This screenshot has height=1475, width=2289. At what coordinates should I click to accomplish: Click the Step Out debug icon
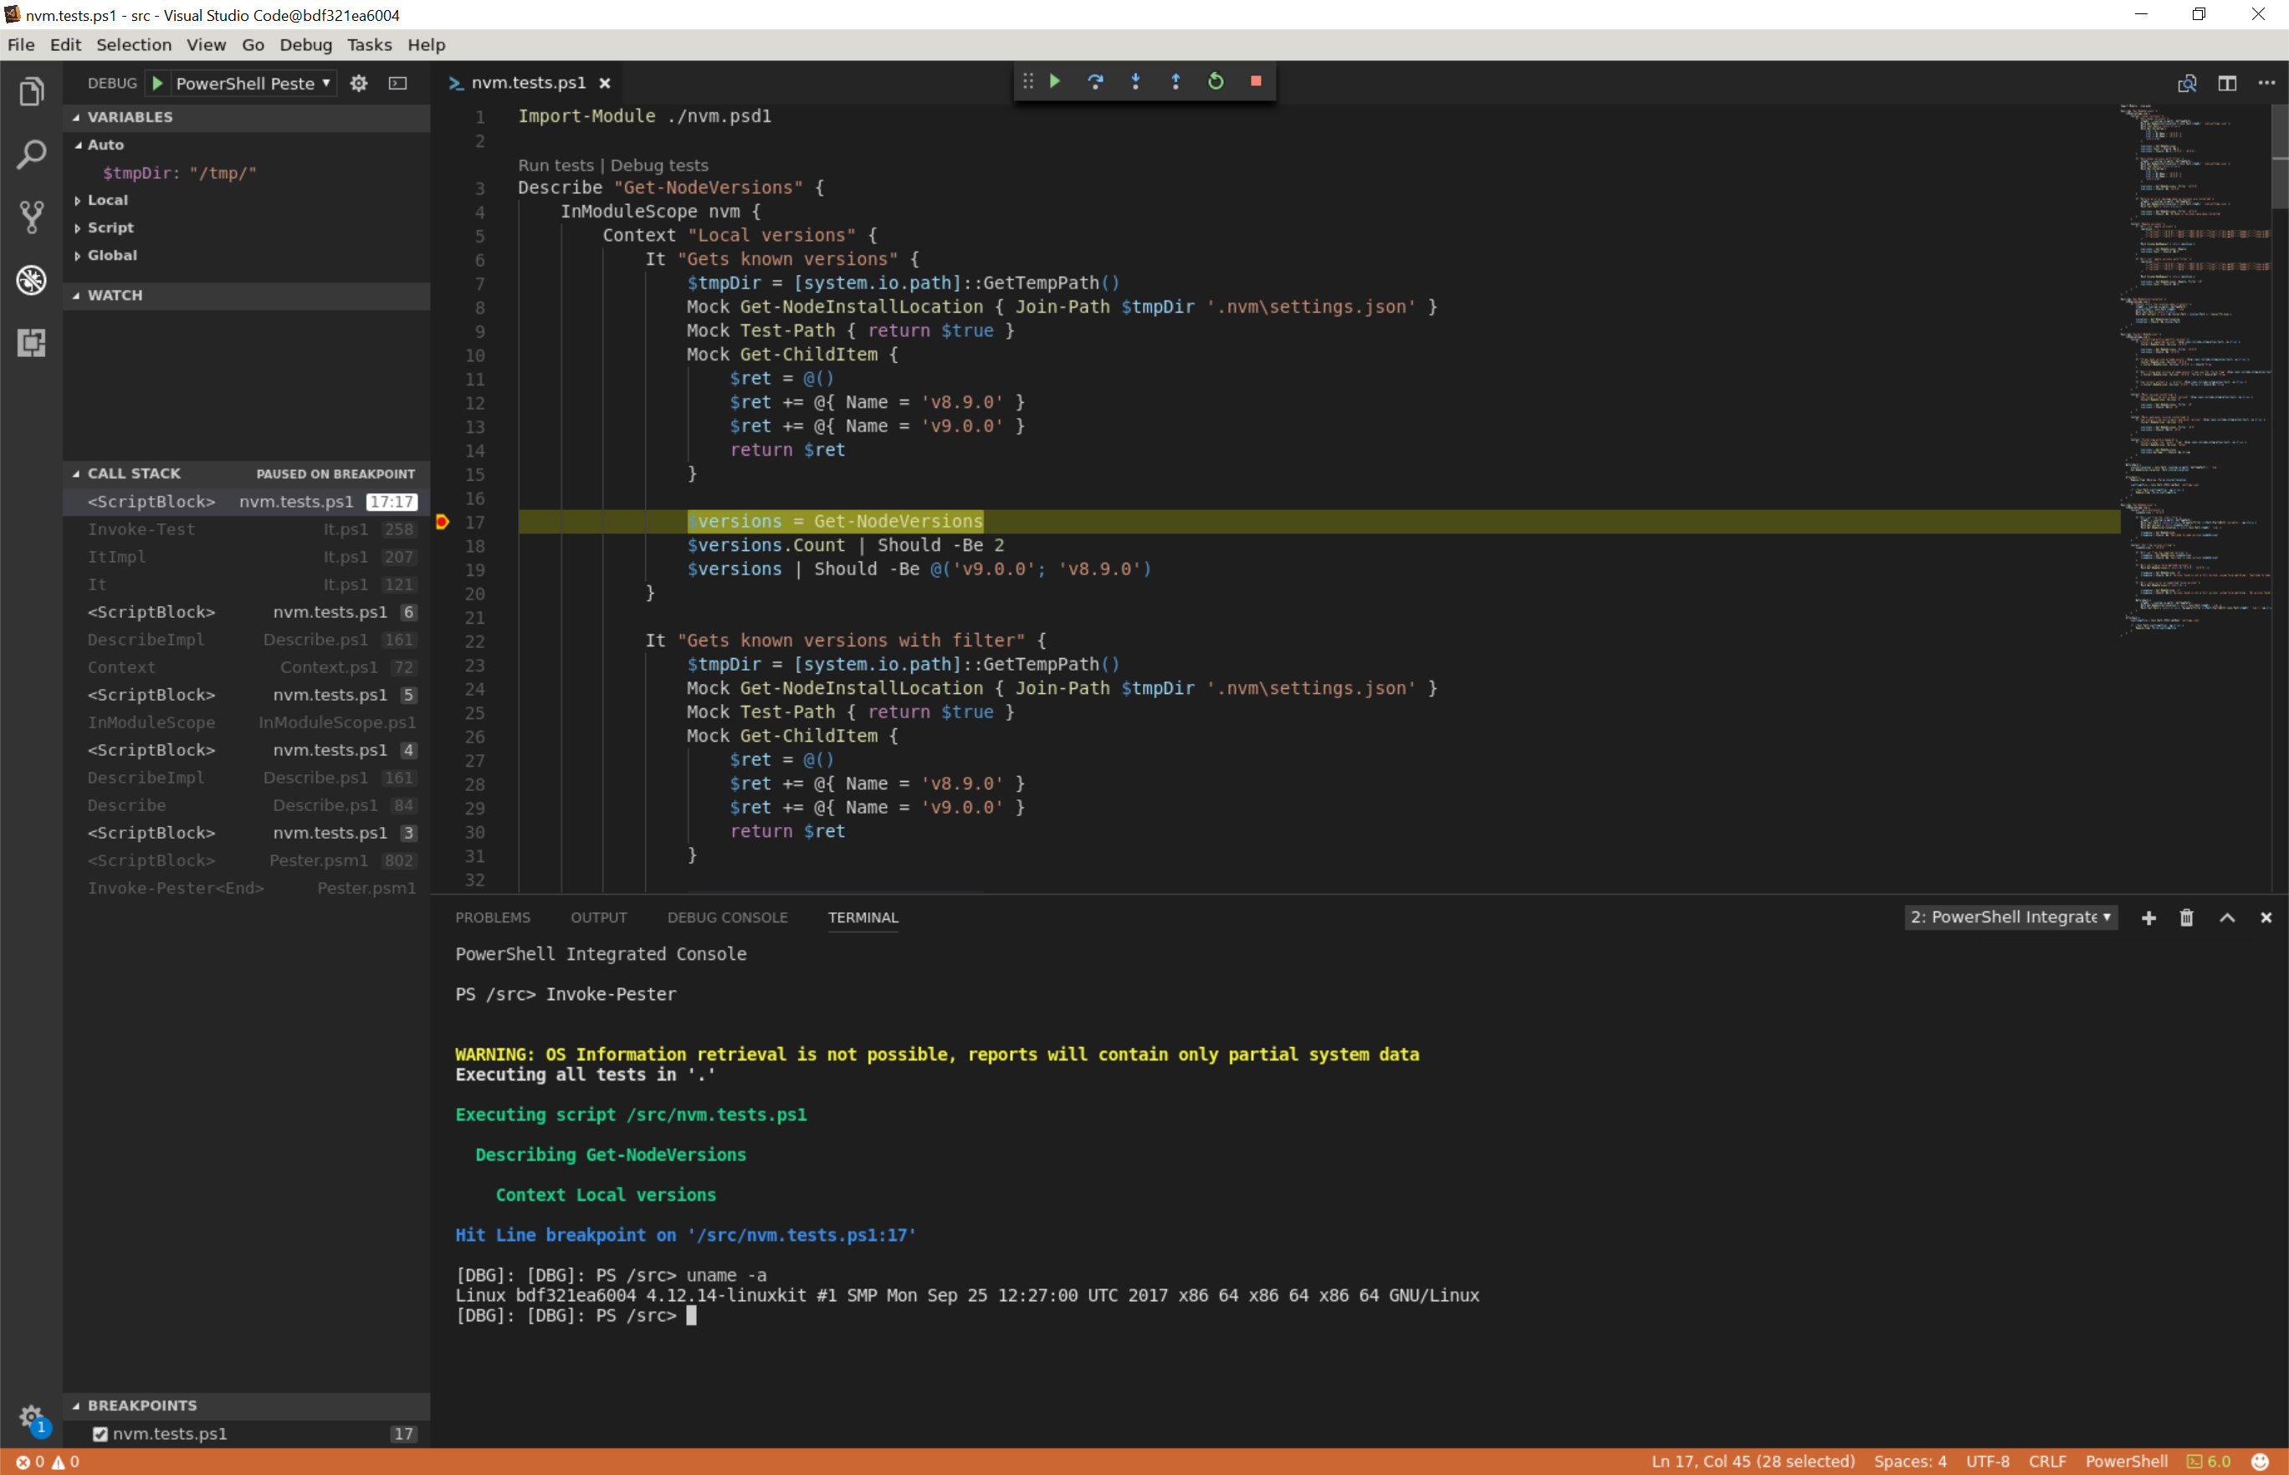pos(1176,80)
